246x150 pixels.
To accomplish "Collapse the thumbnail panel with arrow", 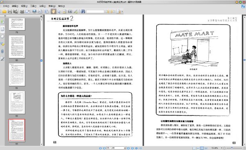I will click(41, 16).
